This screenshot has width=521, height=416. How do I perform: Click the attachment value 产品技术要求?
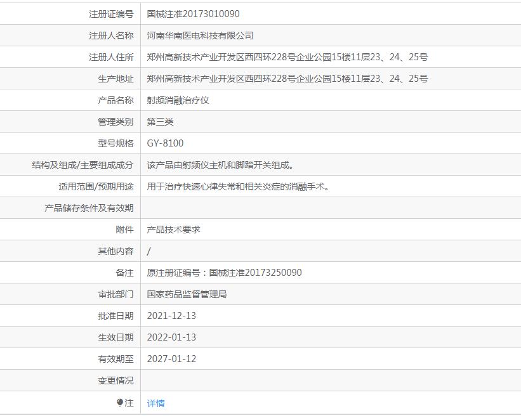click(173, 230)
